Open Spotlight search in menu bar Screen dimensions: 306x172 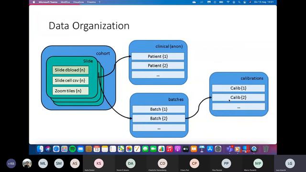(239, 2)
